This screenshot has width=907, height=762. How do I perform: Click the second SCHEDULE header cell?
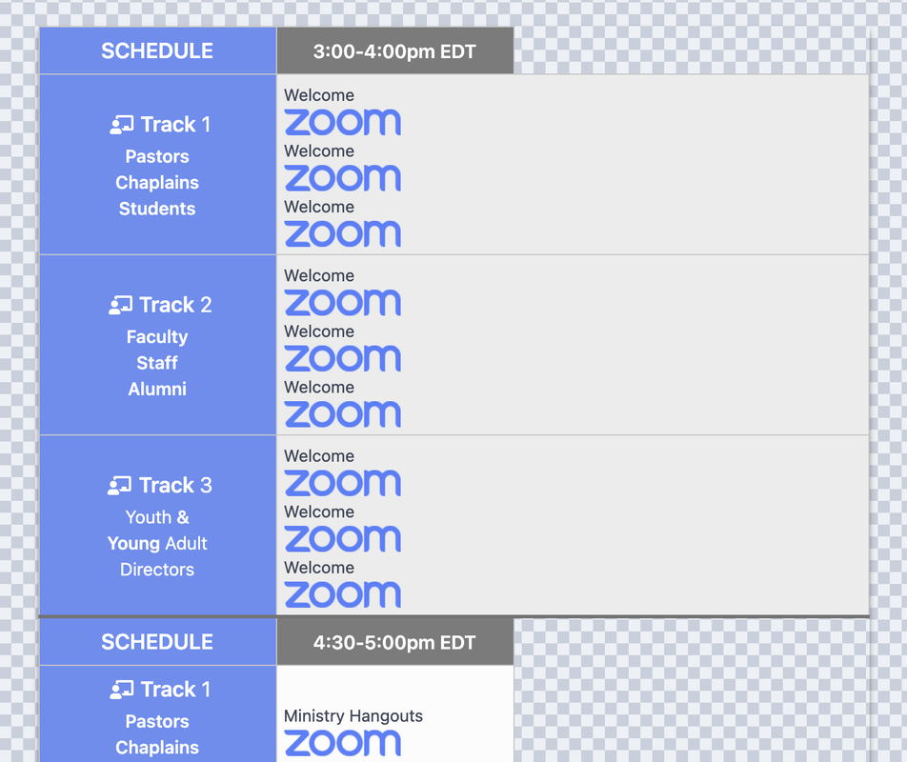point(157,642)
